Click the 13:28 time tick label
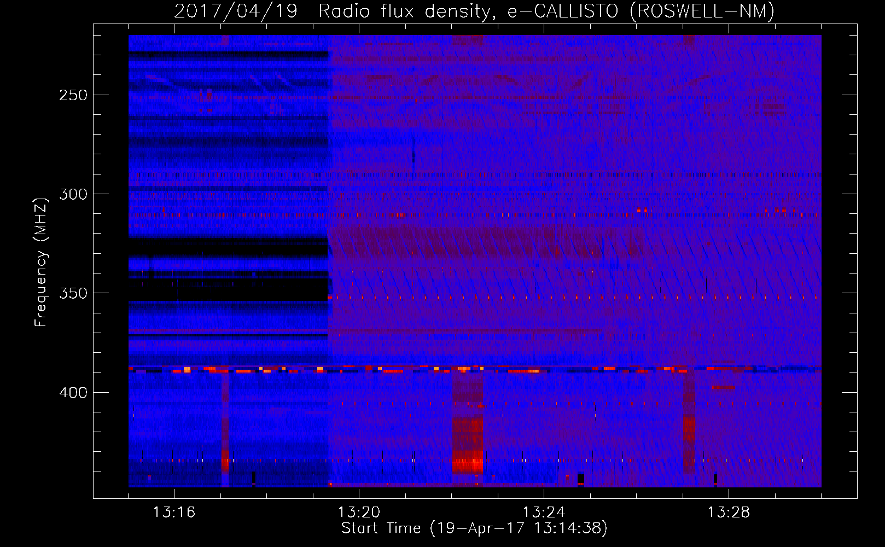 click(x=729, y=512)
